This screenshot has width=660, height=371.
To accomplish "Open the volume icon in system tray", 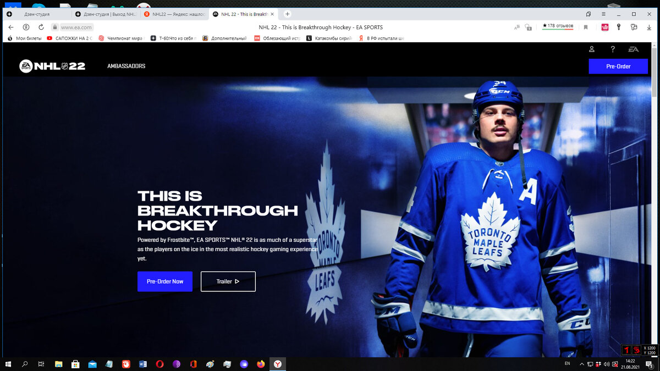I will coord(606,364).
